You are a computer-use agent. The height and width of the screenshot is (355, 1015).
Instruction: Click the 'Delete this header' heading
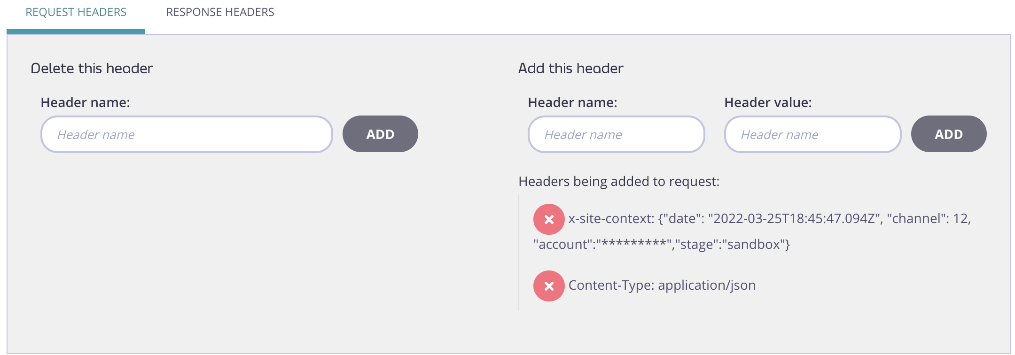(x=92, y=69)
